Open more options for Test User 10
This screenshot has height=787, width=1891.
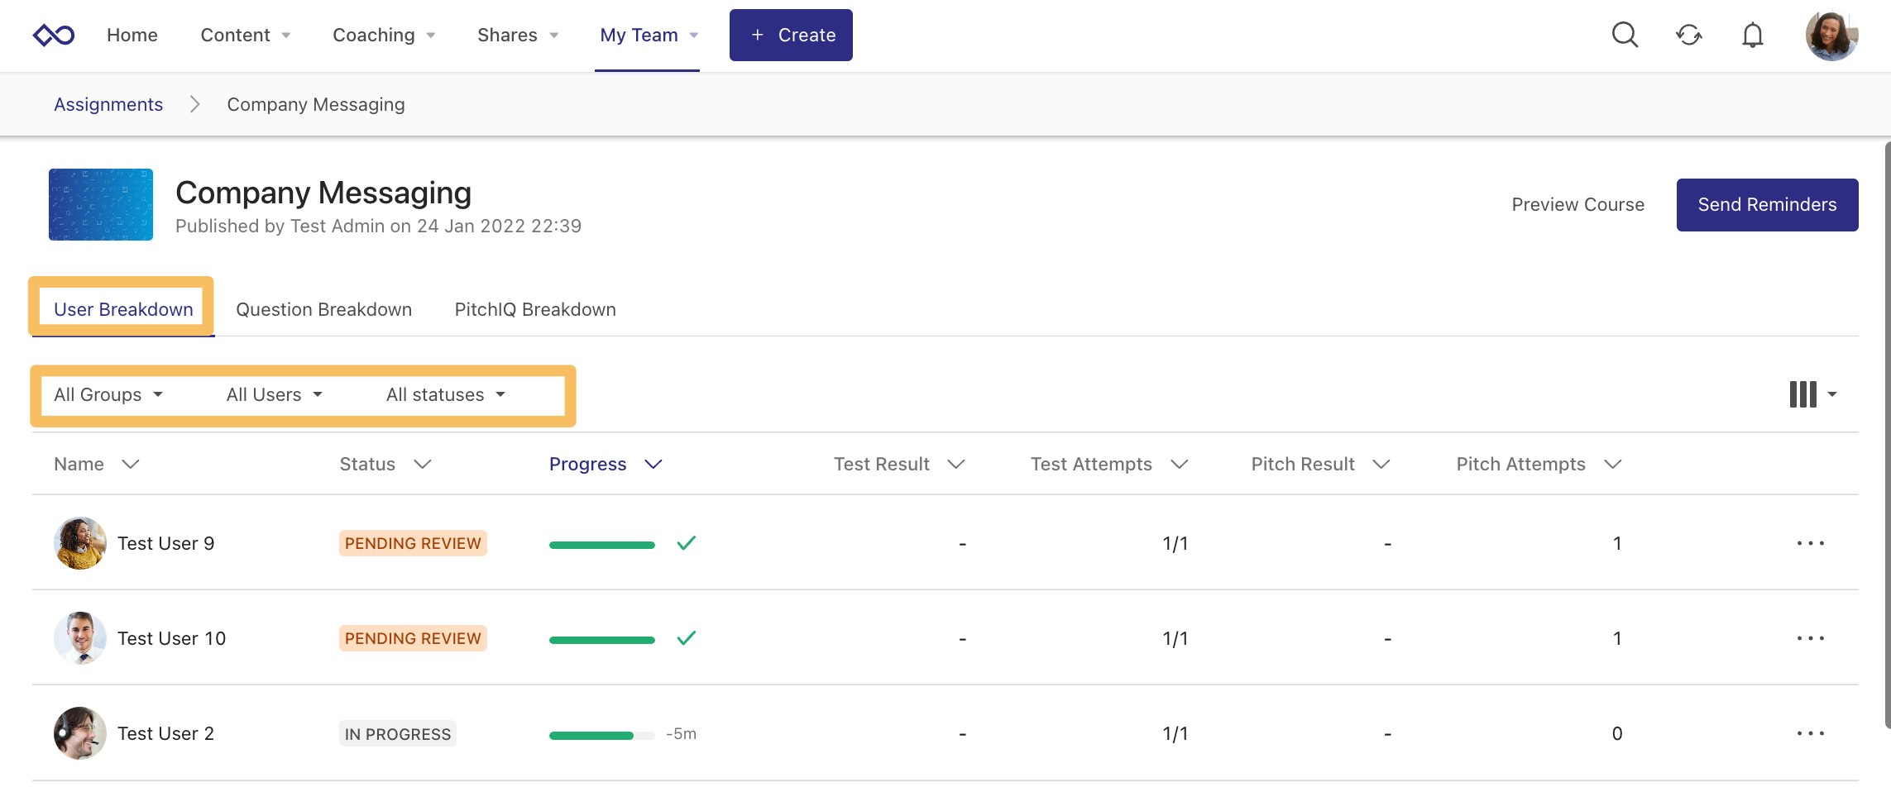(1810, 638)
